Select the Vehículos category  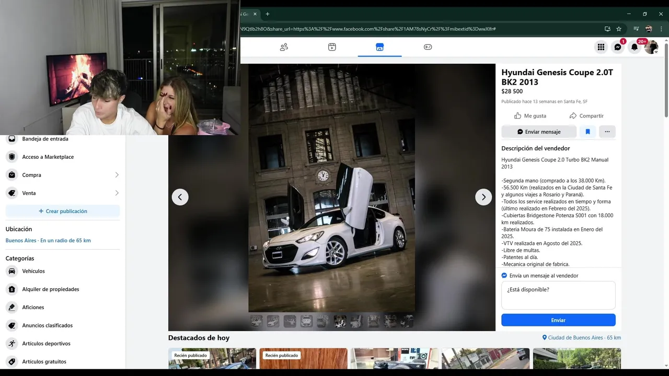click(x=63, y=271)
